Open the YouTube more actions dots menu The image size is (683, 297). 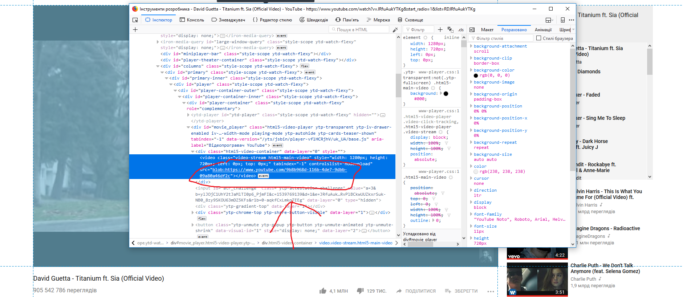491,291
